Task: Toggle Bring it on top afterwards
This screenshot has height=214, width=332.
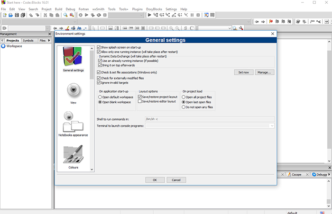Action: click(100, 65)
